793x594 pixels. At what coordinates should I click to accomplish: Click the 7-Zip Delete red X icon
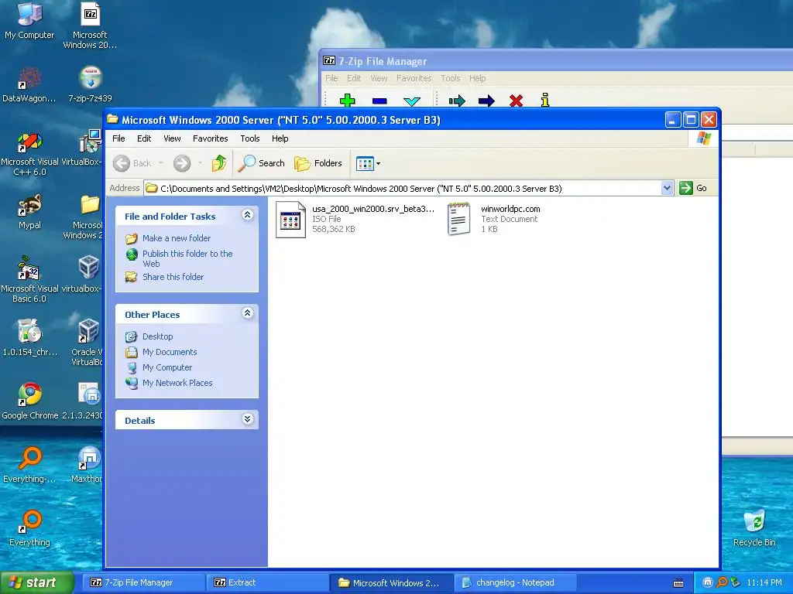[x=516, y=101]
